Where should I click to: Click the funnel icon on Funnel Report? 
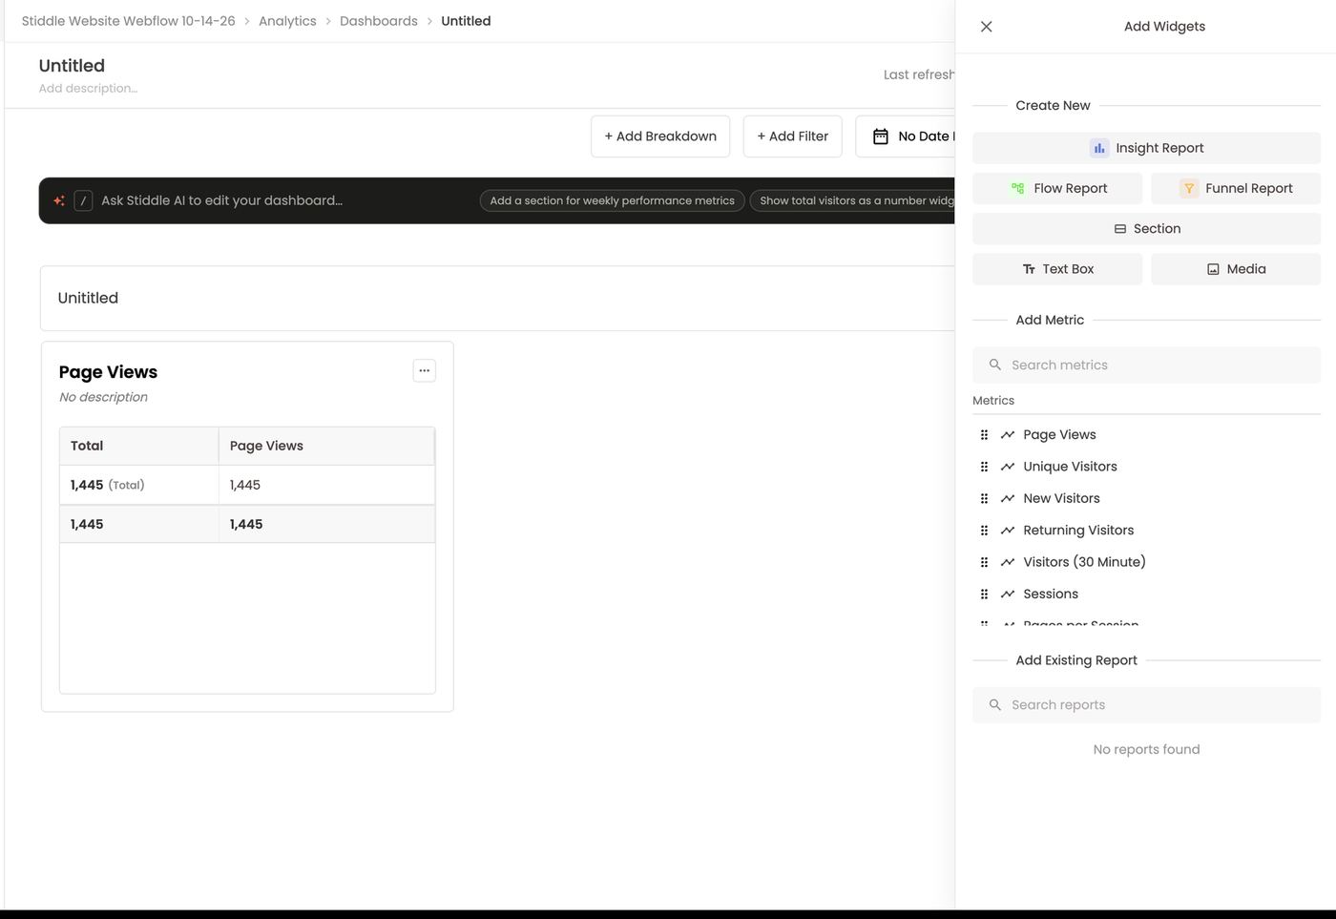pyautogui.click(x=1189, y=188)
